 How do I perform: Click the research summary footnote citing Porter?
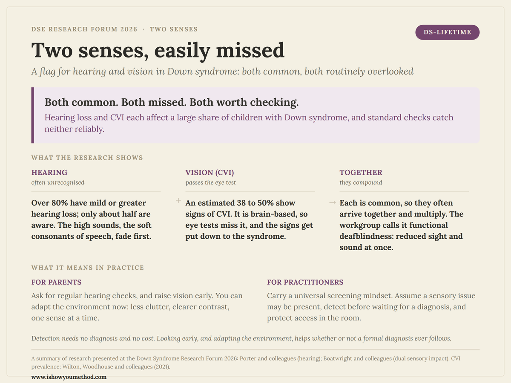[x=246, y=363]
